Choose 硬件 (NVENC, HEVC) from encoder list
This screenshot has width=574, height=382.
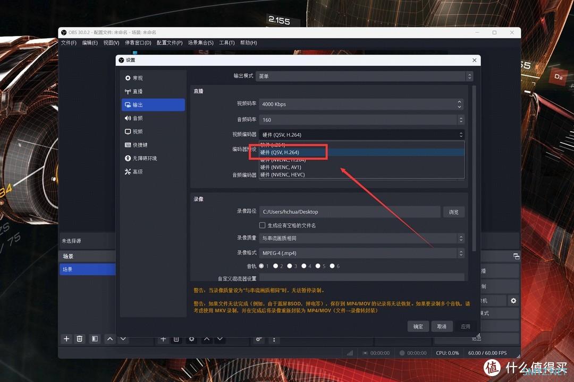click(x=362, y=175)
